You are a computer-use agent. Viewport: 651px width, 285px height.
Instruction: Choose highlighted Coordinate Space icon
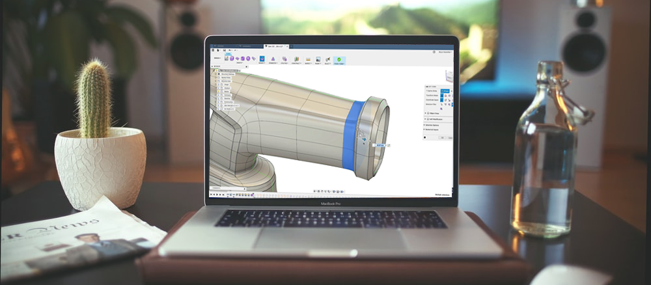point(442,100)
